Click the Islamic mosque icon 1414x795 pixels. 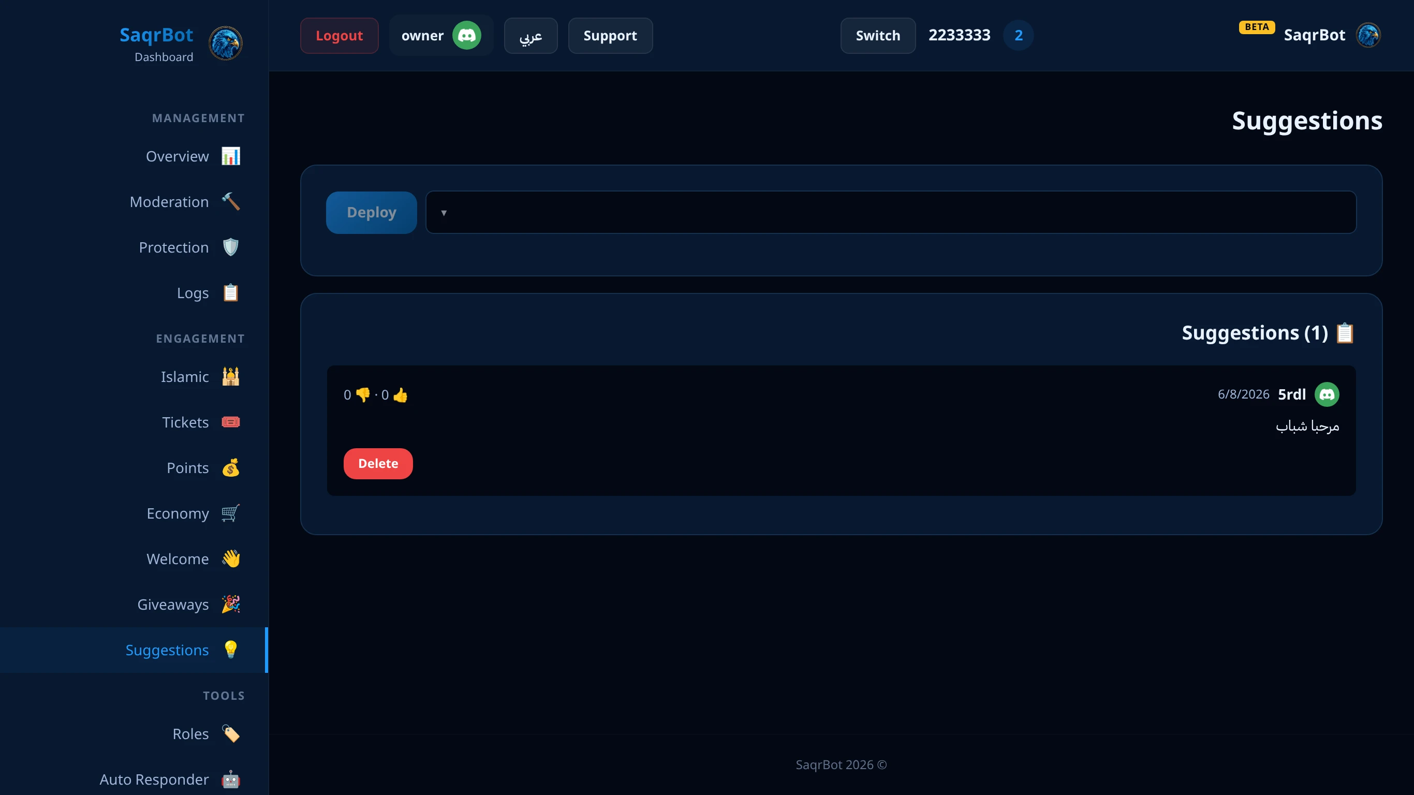tap(230, 377)
